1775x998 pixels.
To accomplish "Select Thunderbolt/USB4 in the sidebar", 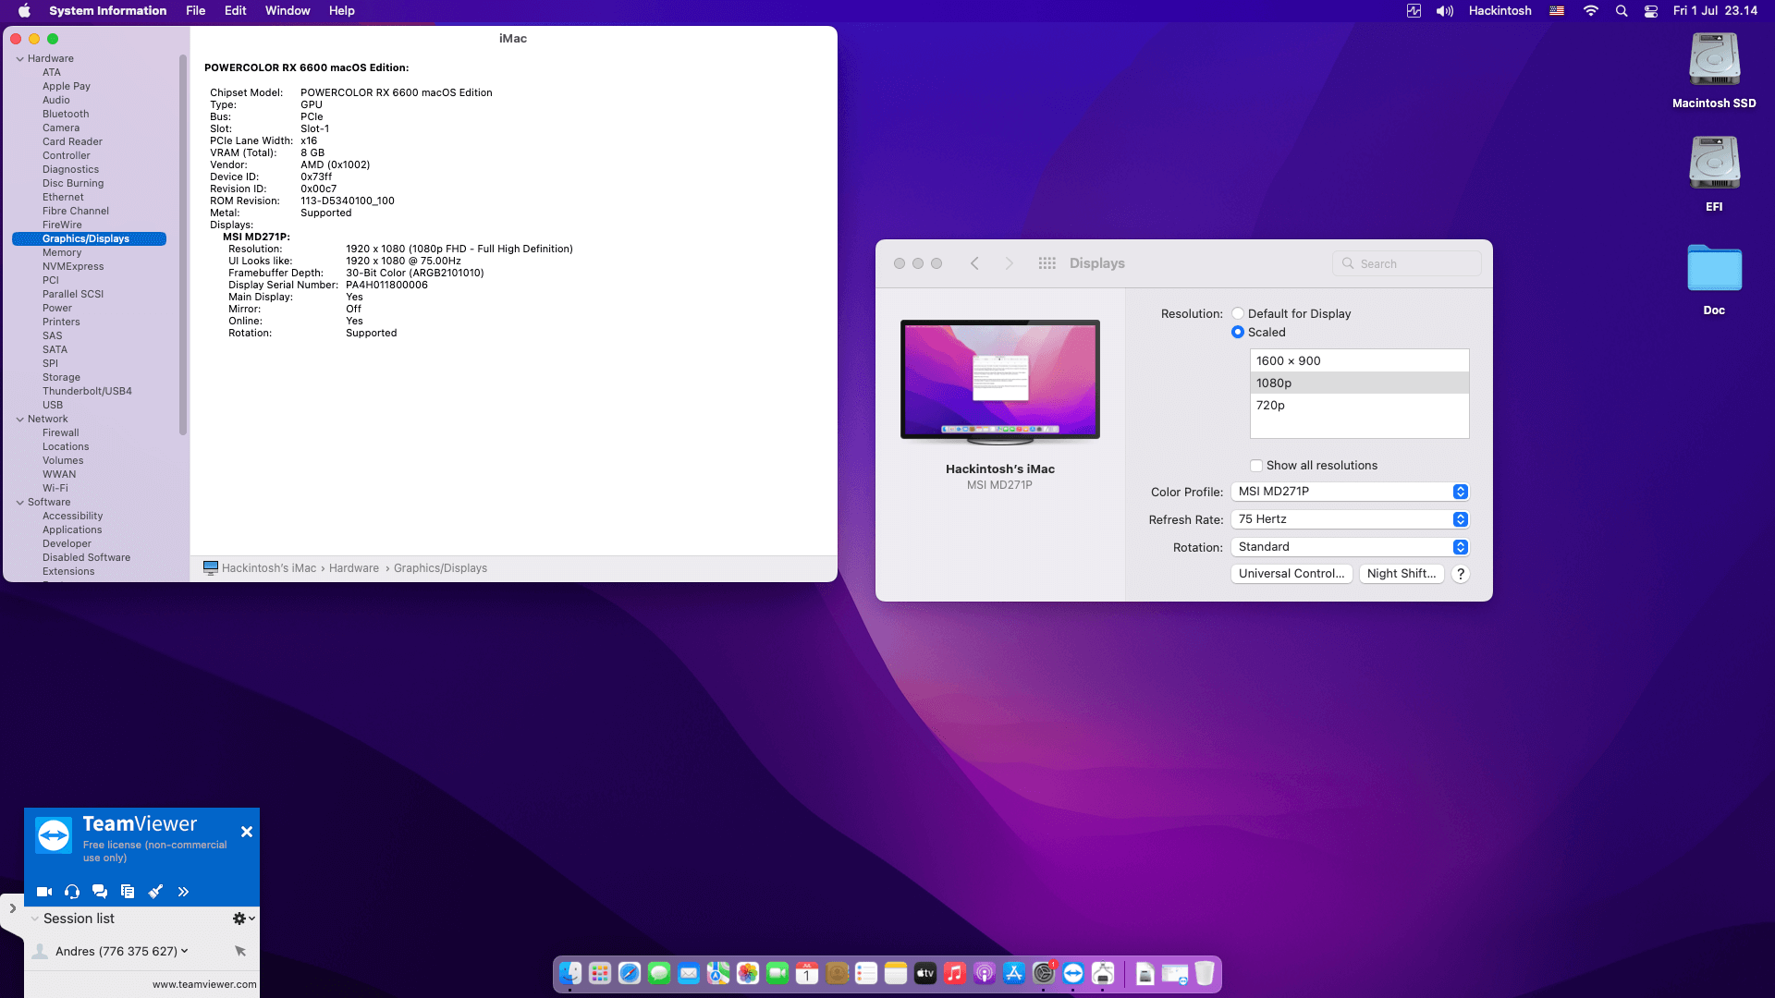I will [x=87, y=391].
